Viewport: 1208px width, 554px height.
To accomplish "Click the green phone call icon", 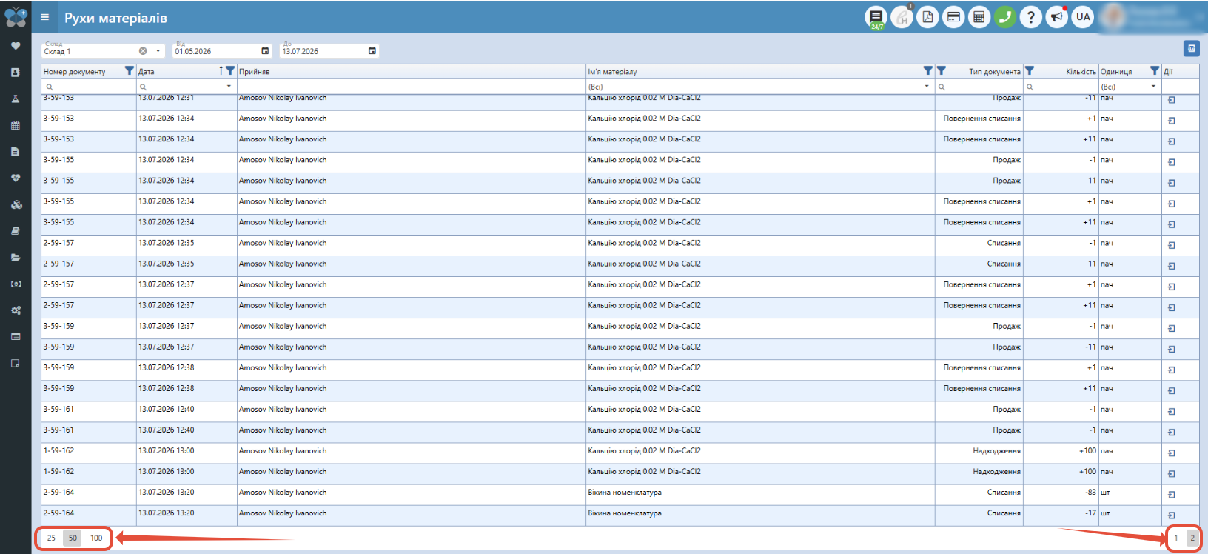I will tap(1005, 17).
